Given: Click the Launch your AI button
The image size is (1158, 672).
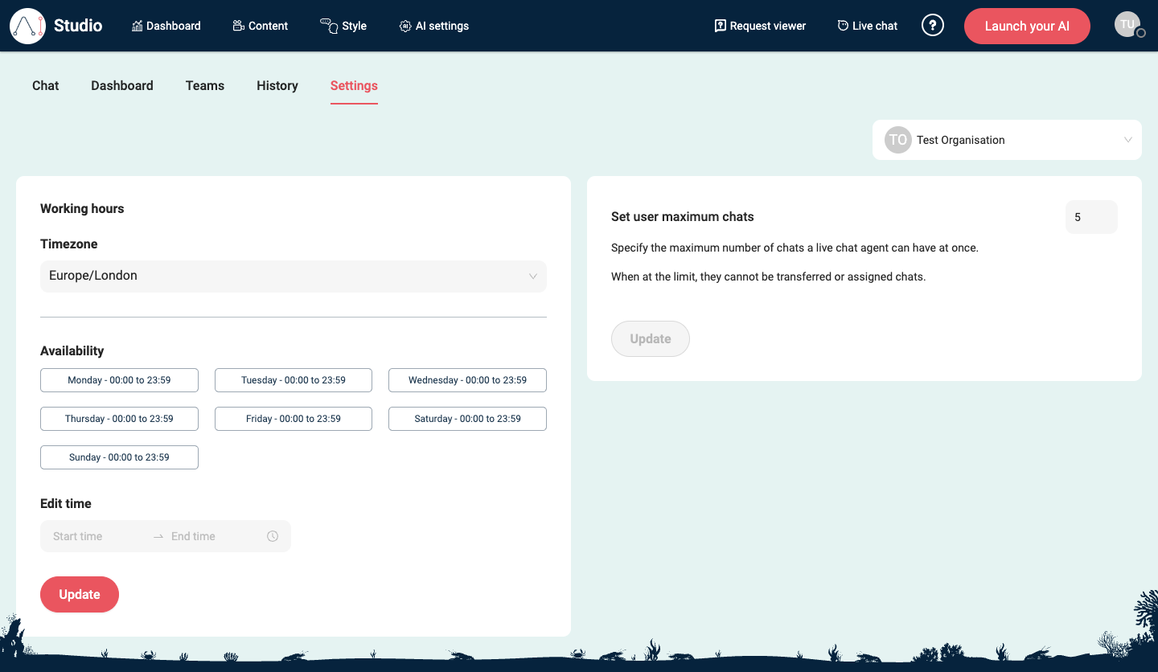Looking at the screenshot, I should [x=1027, y=26].
